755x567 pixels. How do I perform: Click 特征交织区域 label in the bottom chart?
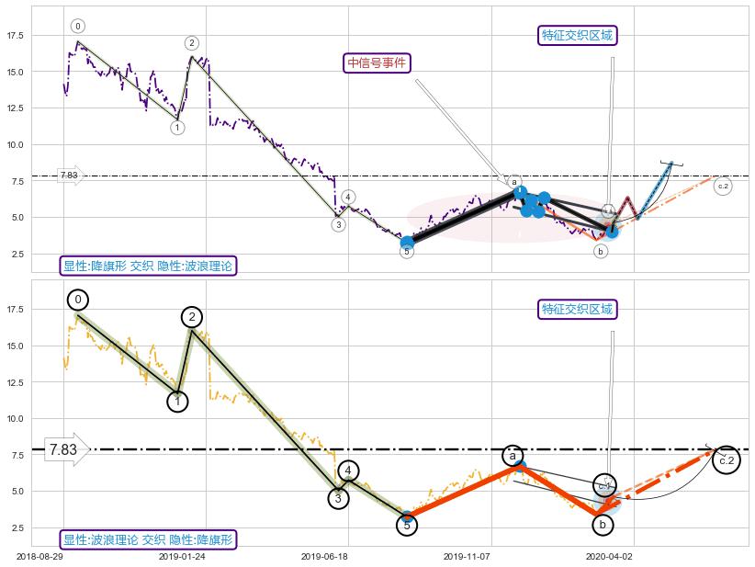(x=577, y=309)
